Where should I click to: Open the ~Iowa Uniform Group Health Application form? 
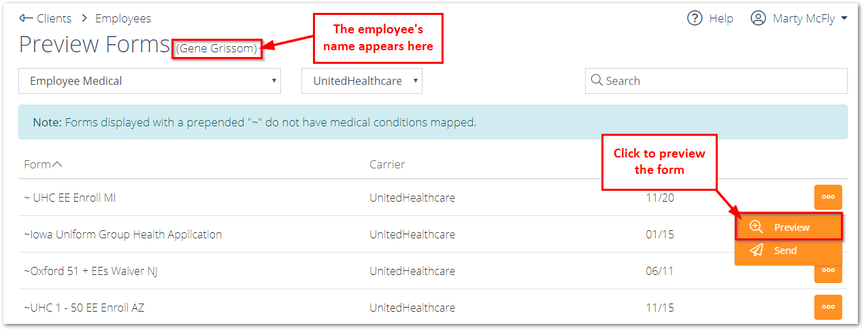(x=122, y=234)
